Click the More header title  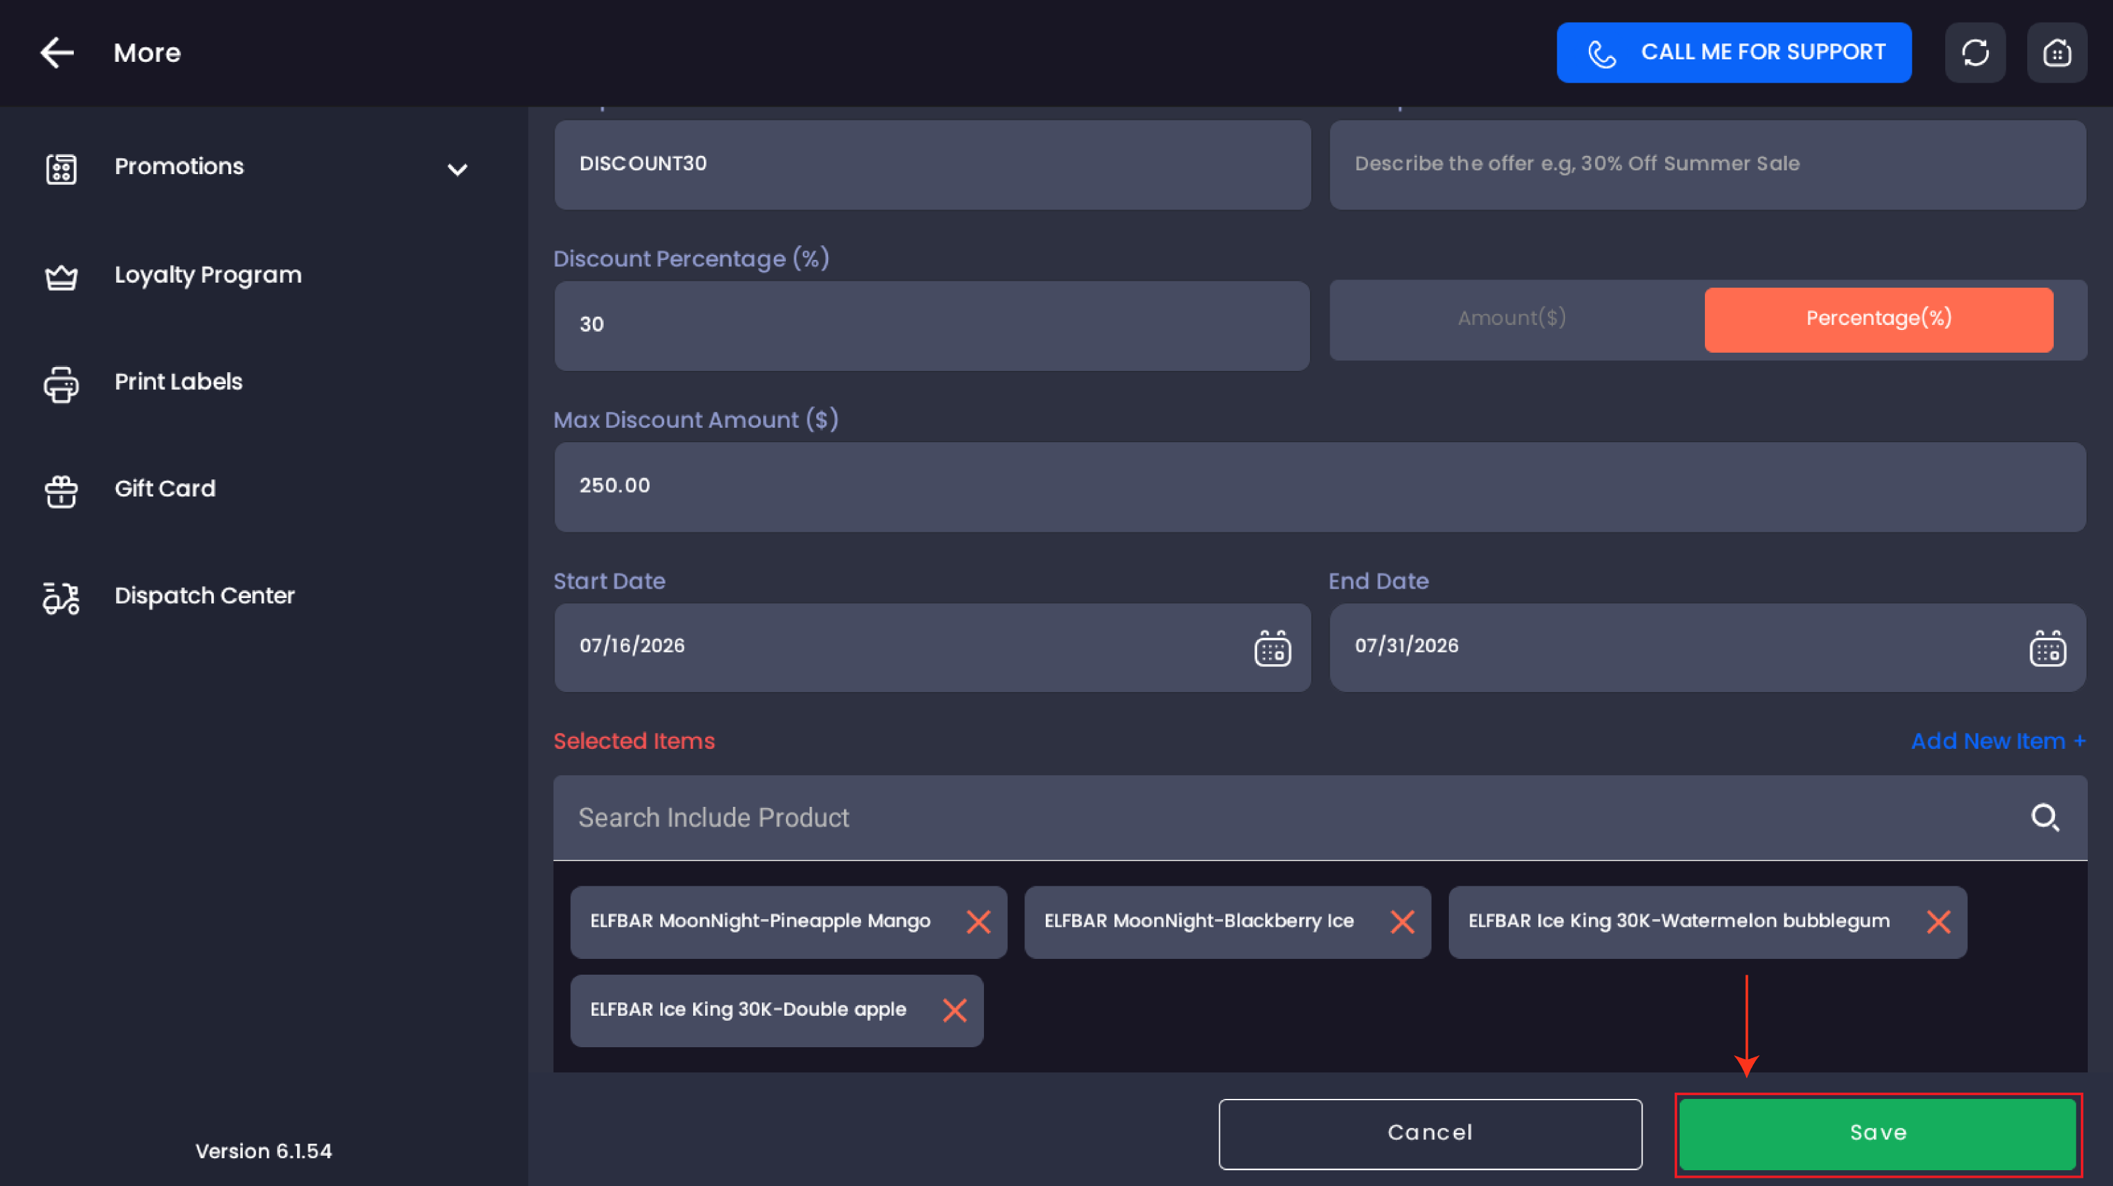pos(147,52)
